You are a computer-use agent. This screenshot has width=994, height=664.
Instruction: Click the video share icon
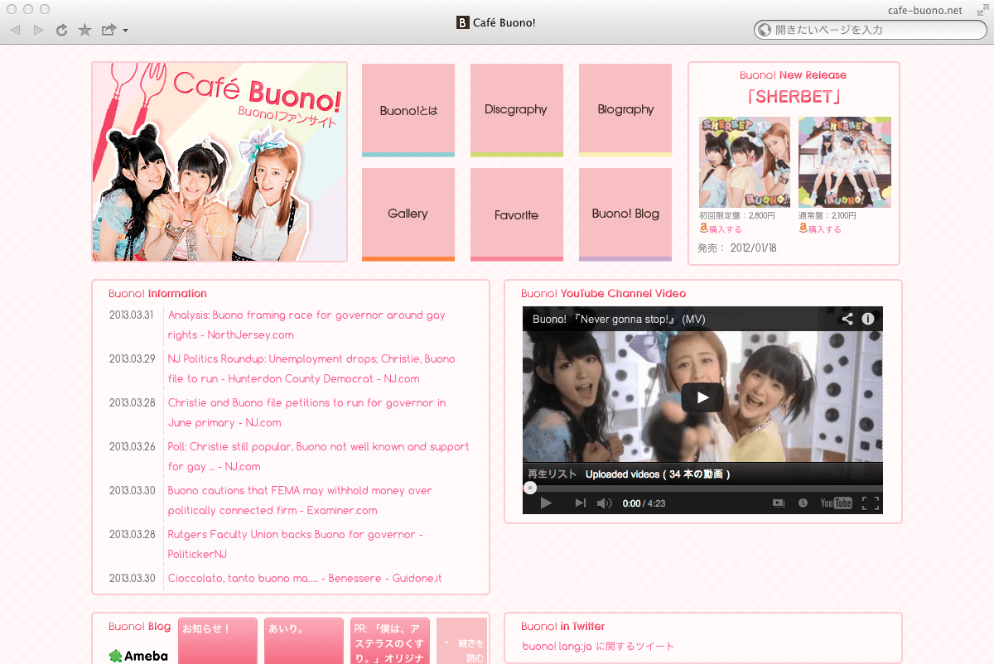pyautogui.click(x=847, y=319)
